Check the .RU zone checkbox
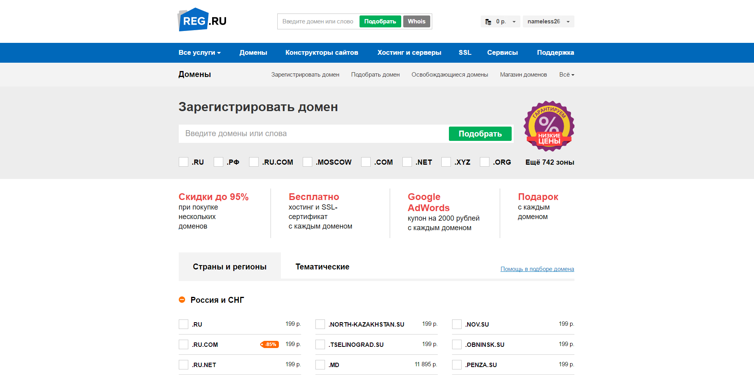Viewport: 754px width, 375px height. [183, 162]
